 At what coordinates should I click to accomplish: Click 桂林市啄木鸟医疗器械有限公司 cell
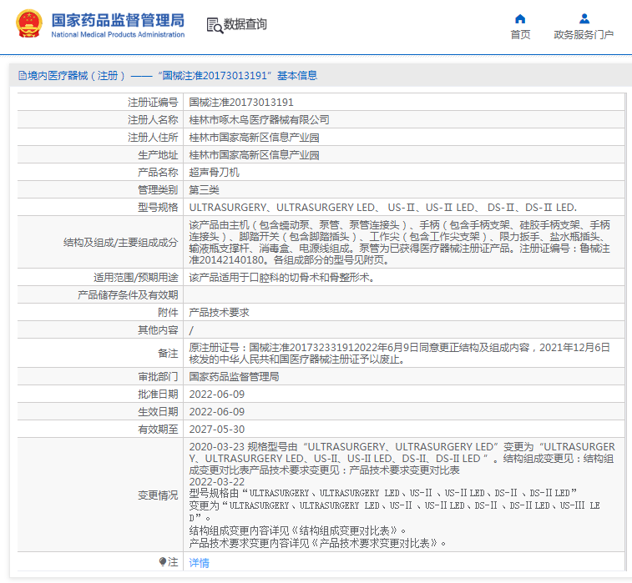pyautogui.click(x=259, y=120)
